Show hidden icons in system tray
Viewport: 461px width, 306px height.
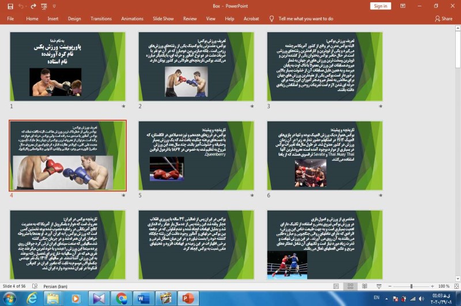[387, 298]
